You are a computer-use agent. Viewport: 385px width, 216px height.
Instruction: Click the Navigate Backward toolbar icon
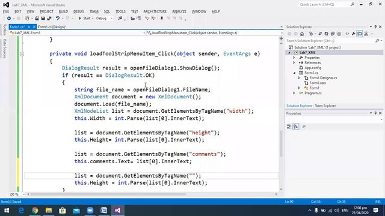click(9, 19)
